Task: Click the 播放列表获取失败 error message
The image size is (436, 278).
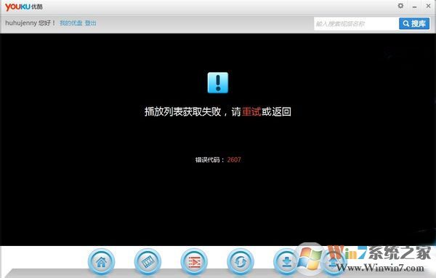Action: tap(182, 111)
